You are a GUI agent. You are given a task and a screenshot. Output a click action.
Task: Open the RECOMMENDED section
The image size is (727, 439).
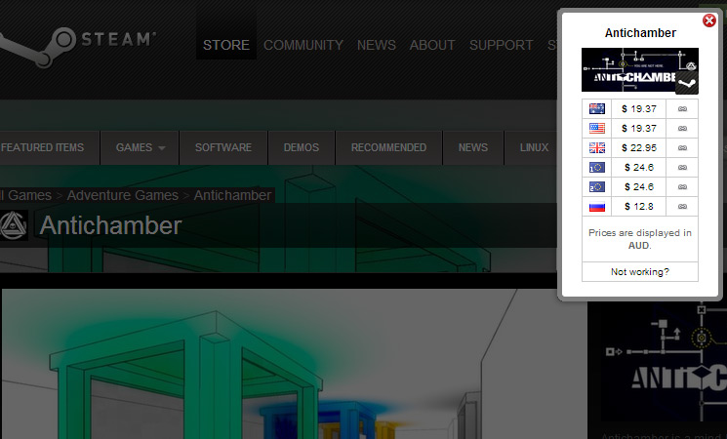(388, 147)
